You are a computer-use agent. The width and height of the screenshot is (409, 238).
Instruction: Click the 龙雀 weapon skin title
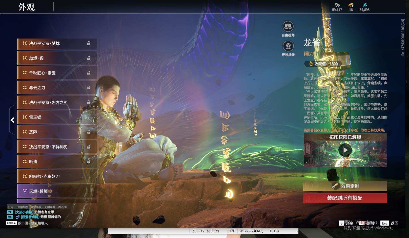[312, 43]
